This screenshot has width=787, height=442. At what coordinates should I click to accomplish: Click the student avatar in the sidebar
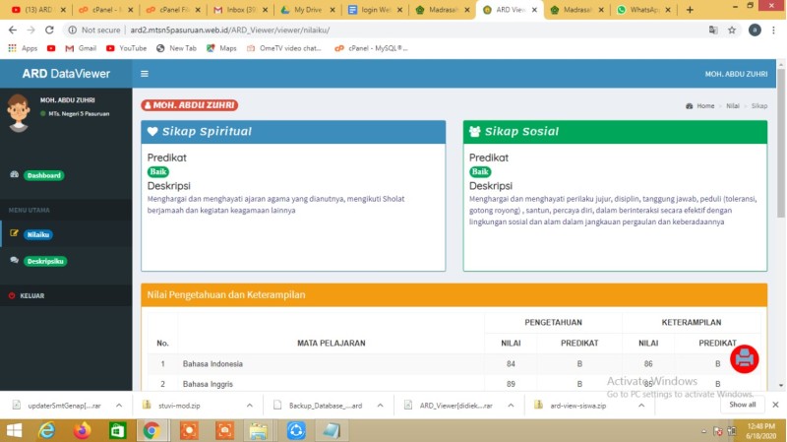(18, 111)
